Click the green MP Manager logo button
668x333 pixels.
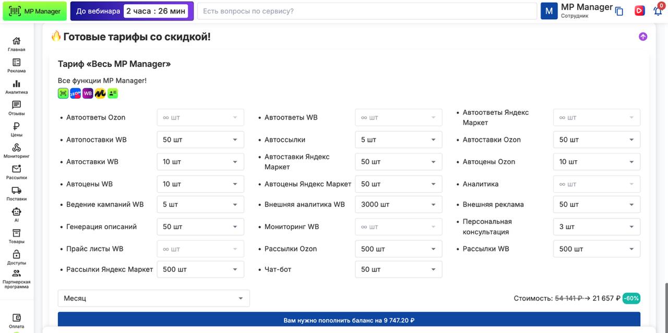click(34, 11)
